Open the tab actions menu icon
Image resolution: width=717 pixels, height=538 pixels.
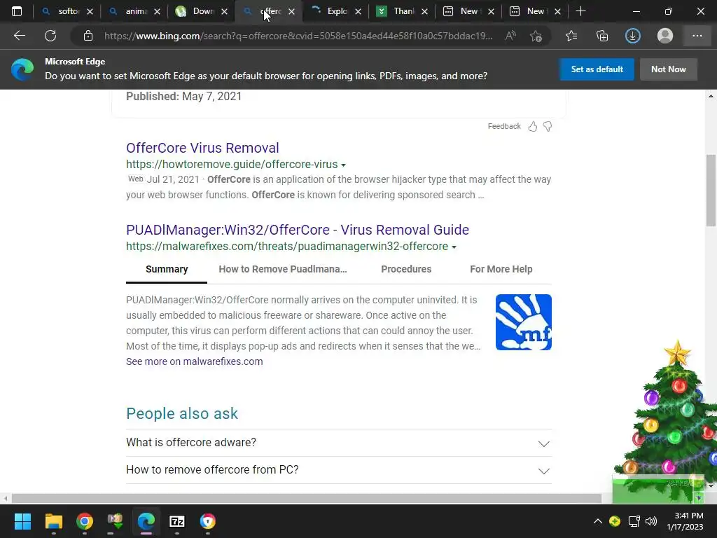pyautogui.click(x=17, y=11)
